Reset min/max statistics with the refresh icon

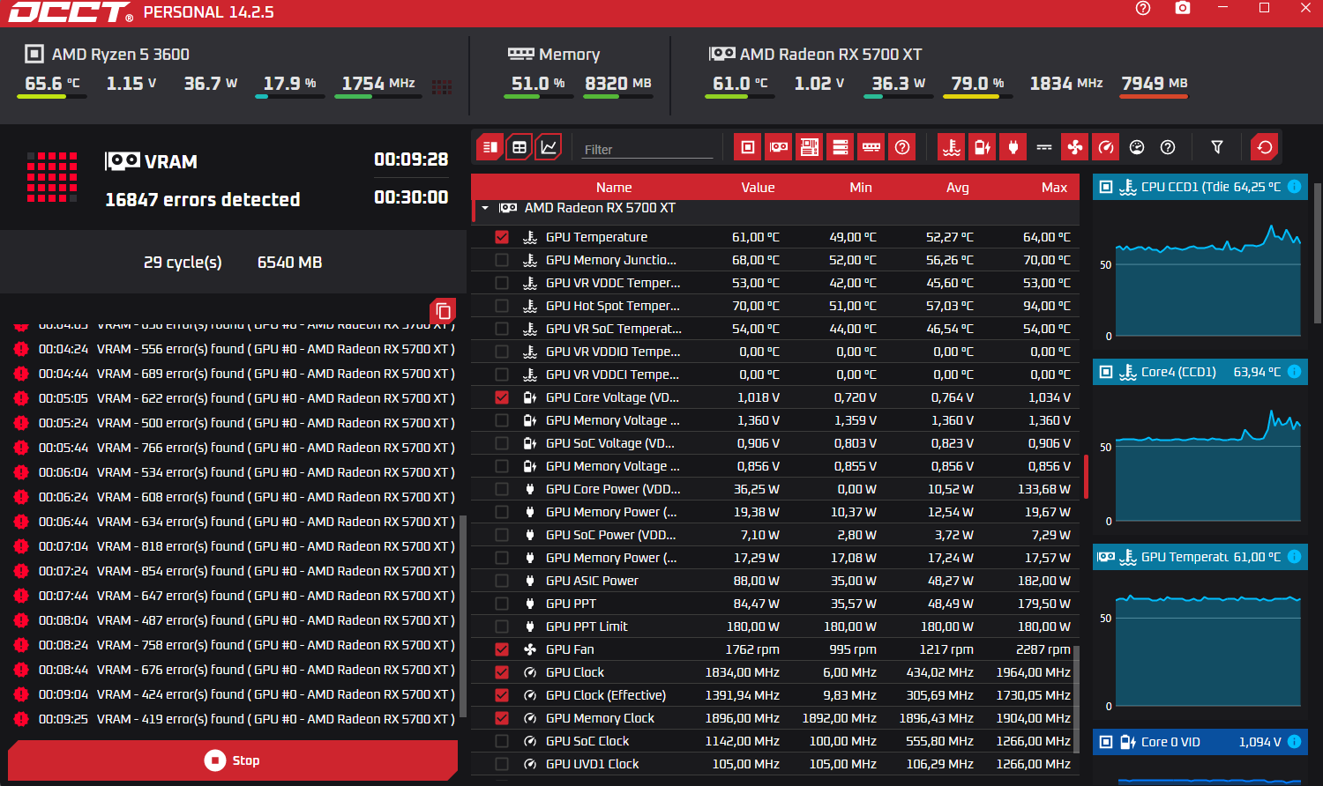click(x=1265, y=147)
